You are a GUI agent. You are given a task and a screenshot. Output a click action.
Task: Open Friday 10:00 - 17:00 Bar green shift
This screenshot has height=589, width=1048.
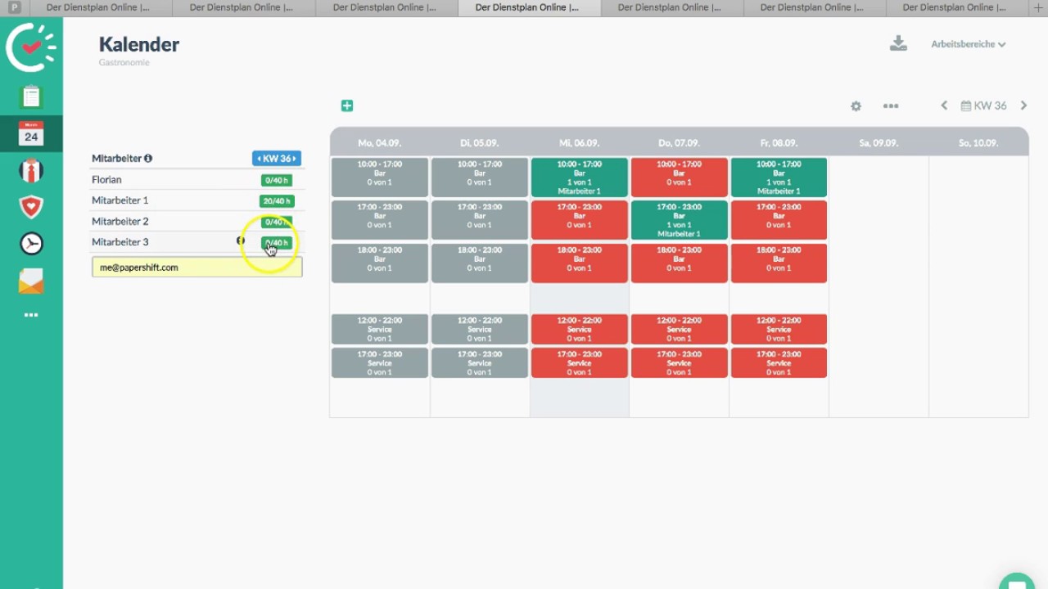779,178
